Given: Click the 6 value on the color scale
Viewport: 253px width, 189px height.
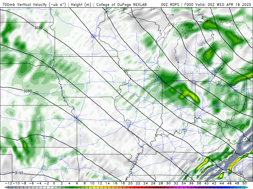Looking at the screenshot, I should coord(77,183).
